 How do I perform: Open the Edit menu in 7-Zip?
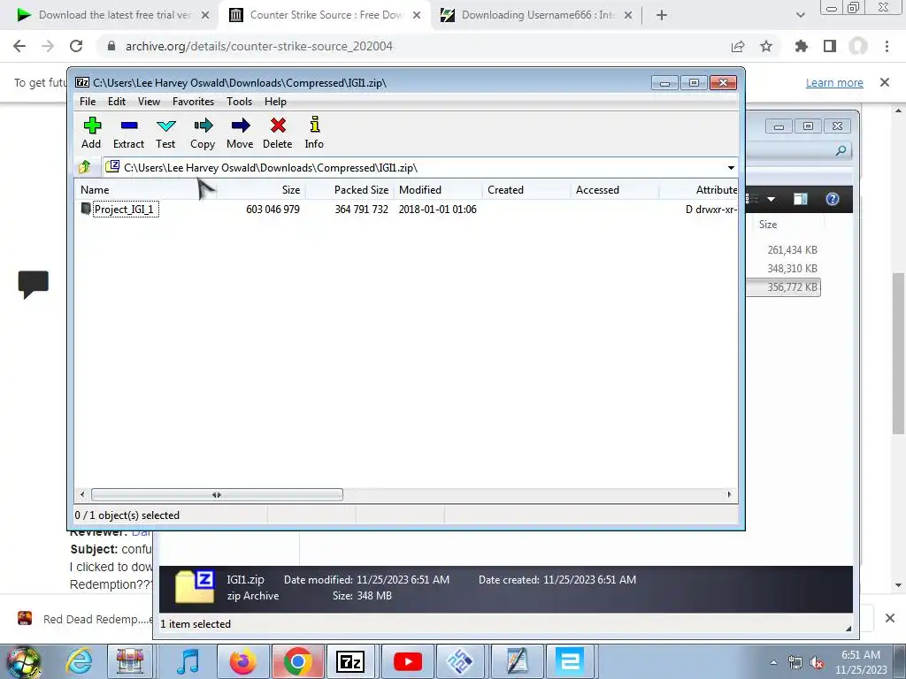[117, 102]
